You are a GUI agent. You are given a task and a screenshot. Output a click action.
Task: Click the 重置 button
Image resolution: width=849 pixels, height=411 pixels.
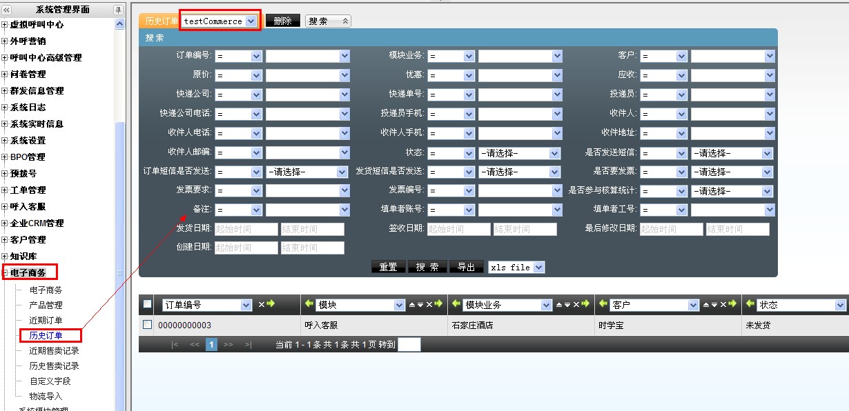point(388,267)
